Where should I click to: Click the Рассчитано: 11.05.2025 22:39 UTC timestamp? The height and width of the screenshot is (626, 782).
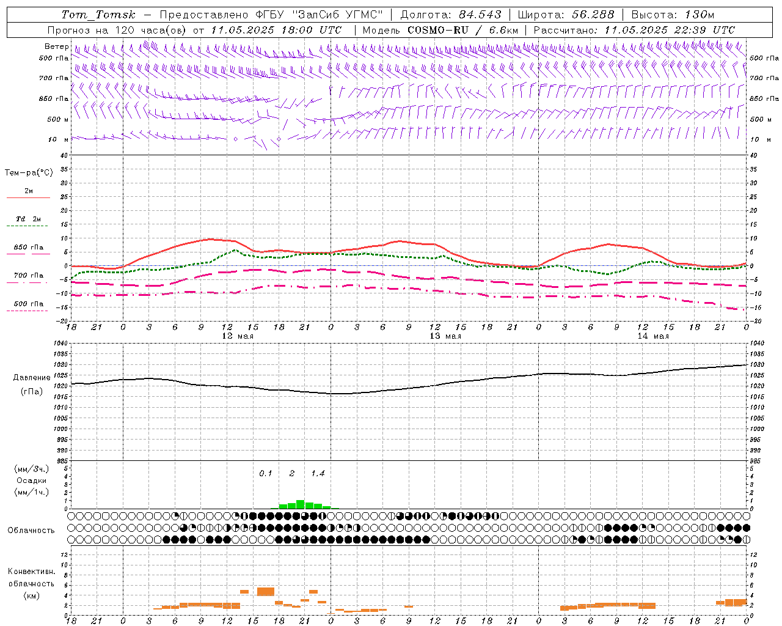click(x=634, y=30)
